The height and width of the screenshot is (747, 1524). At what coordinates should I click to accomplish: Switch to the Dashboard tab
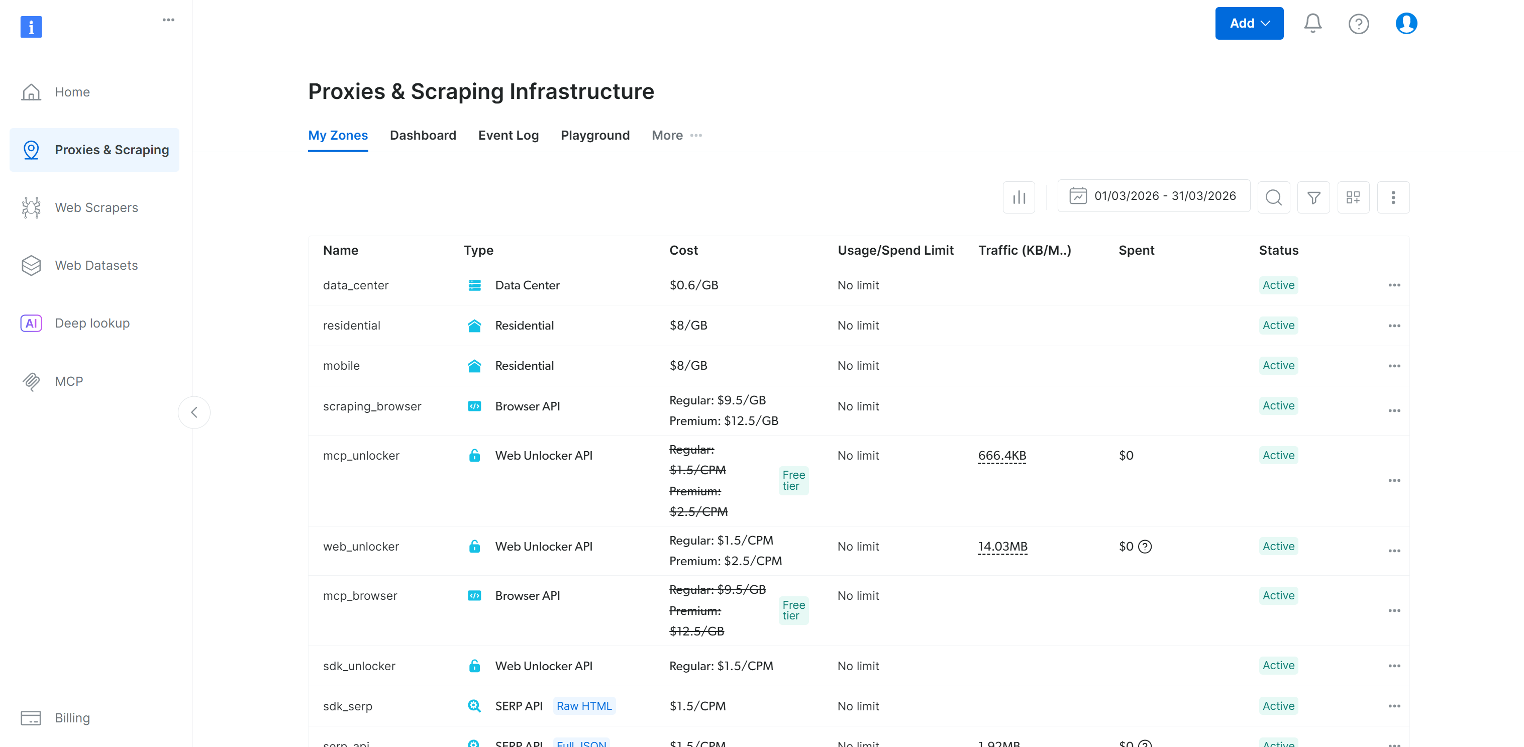423,136
